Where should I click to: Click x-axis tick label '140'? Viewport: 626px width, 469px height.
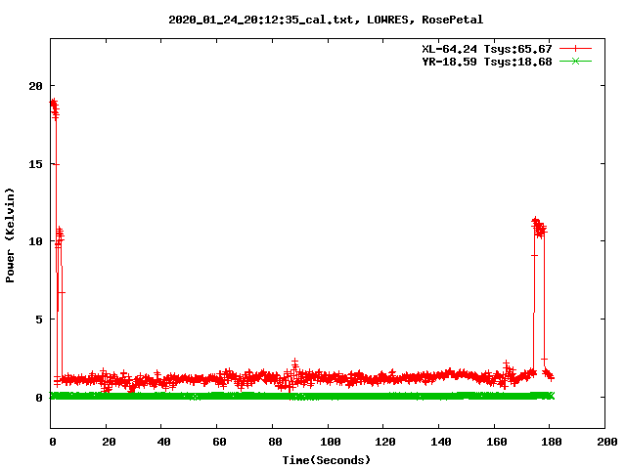[441, 442]
